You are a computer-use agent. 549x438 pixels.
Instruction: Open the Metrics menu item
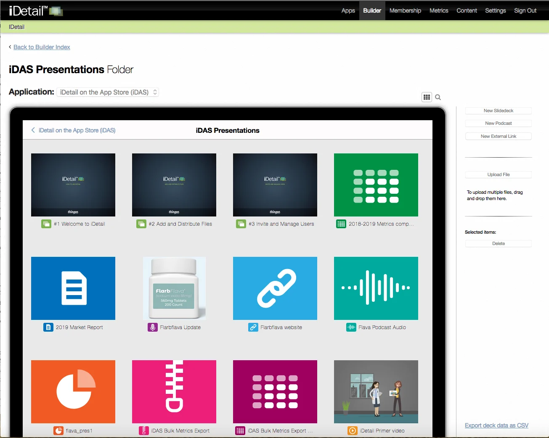click(x=439, y=11)
